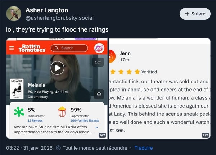Play the Melania trailer video

click(57, 68)
